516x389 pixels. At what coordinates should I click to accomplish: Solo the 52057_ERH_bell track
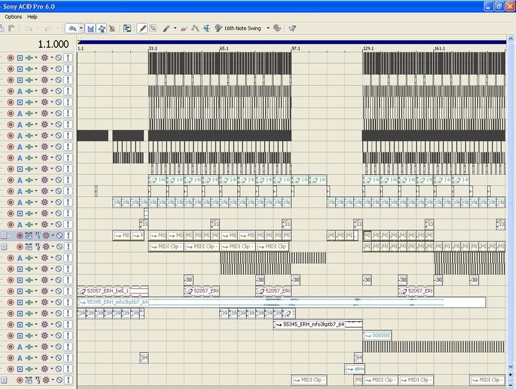[68, 291]
